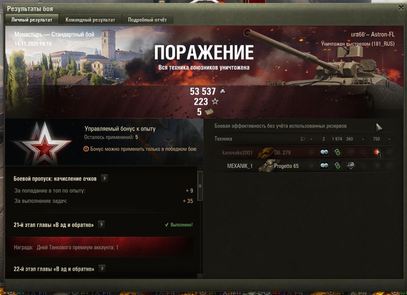Click the experience star icon beside 223

tap(215, 101)
